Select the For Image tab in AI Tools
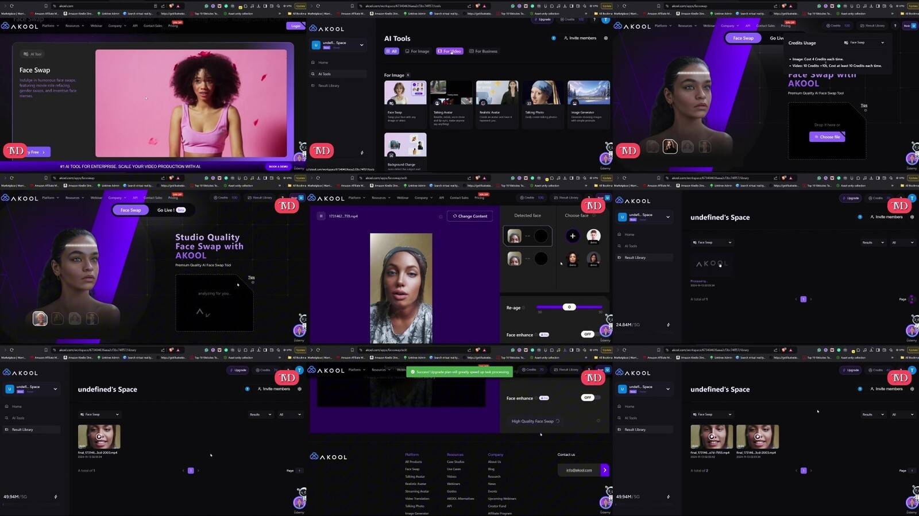Viewport: 919px width, 516px height. [418, 51]
